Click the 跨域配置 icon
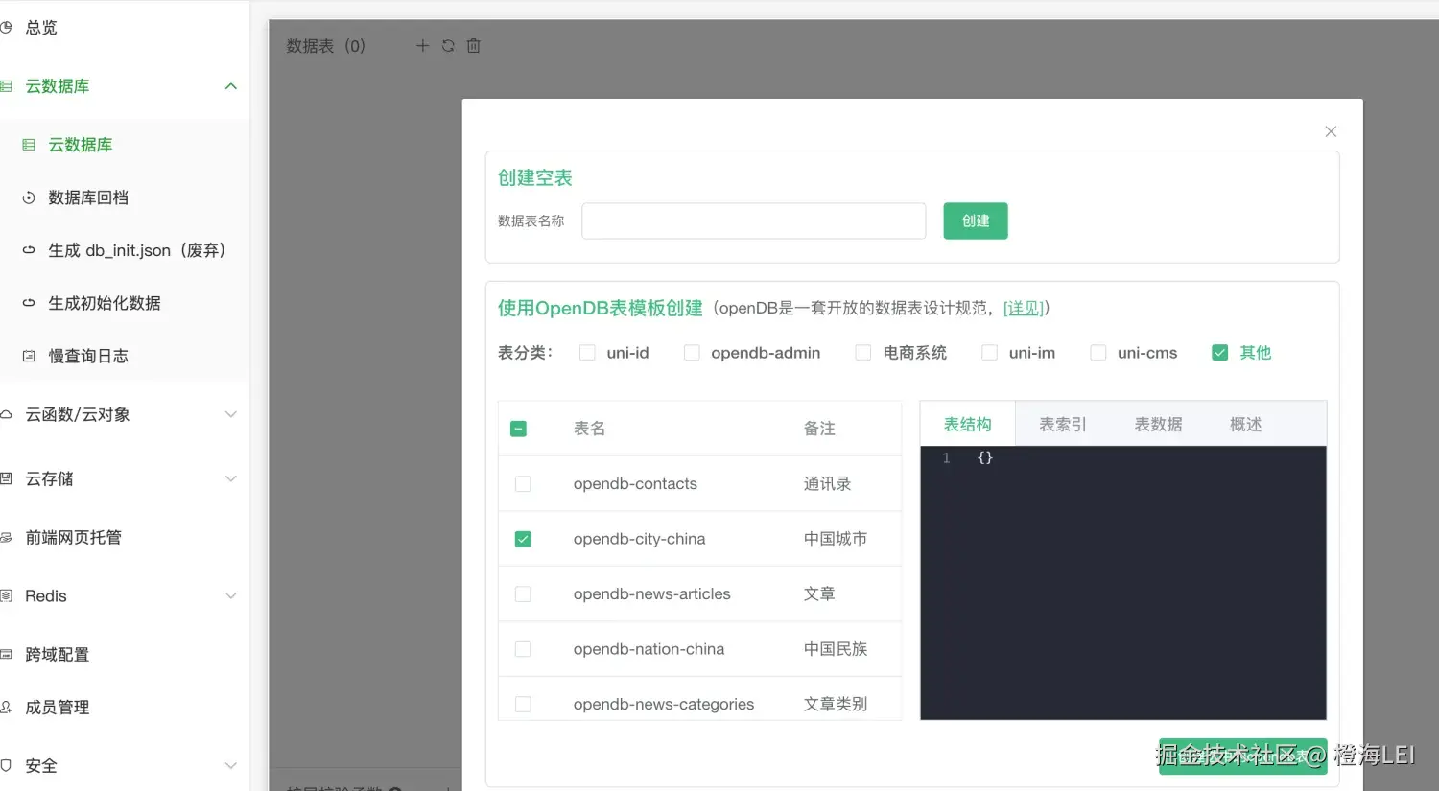The width and height of the screenshot is (1439, 791). 6,655
